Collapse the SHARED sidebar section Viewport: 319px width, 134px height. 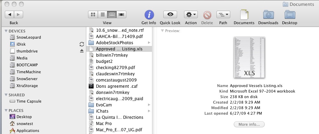tap(6, 95)
